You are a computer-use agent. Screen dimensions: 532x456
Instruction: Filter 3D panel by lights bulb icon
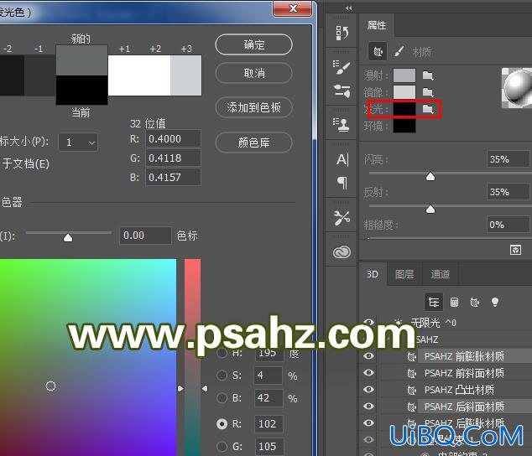click(x=495, y=302)
